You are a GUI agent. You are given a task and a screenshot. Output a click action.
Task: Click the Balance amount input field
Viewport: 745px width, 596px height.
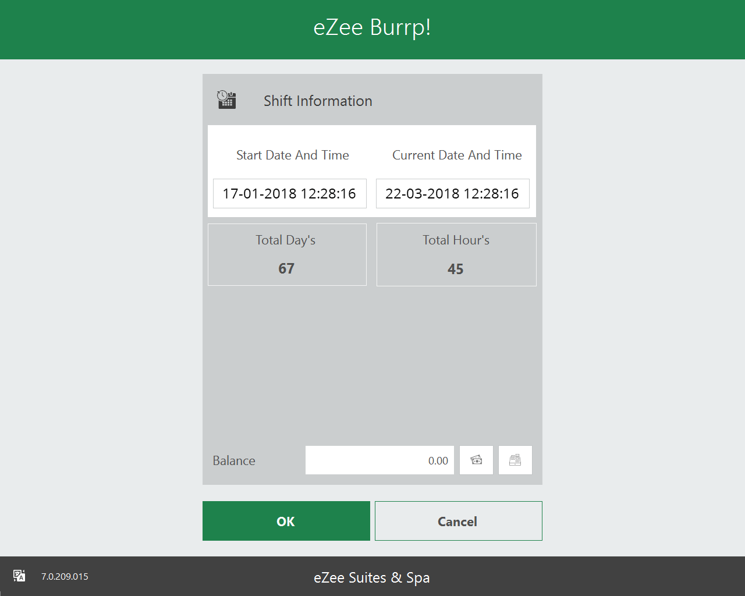pyautogui.click(x=379, y=460)
